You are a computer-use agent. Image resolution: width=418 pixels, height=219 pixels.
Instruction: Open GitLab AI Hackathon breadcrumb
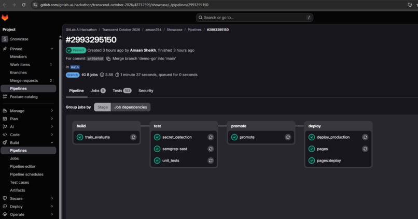[81, 30]
